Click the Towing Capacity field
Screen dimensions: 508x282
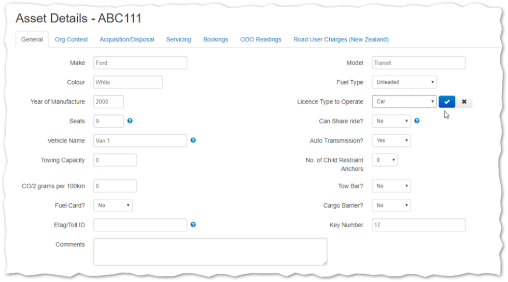pos(115,160)
